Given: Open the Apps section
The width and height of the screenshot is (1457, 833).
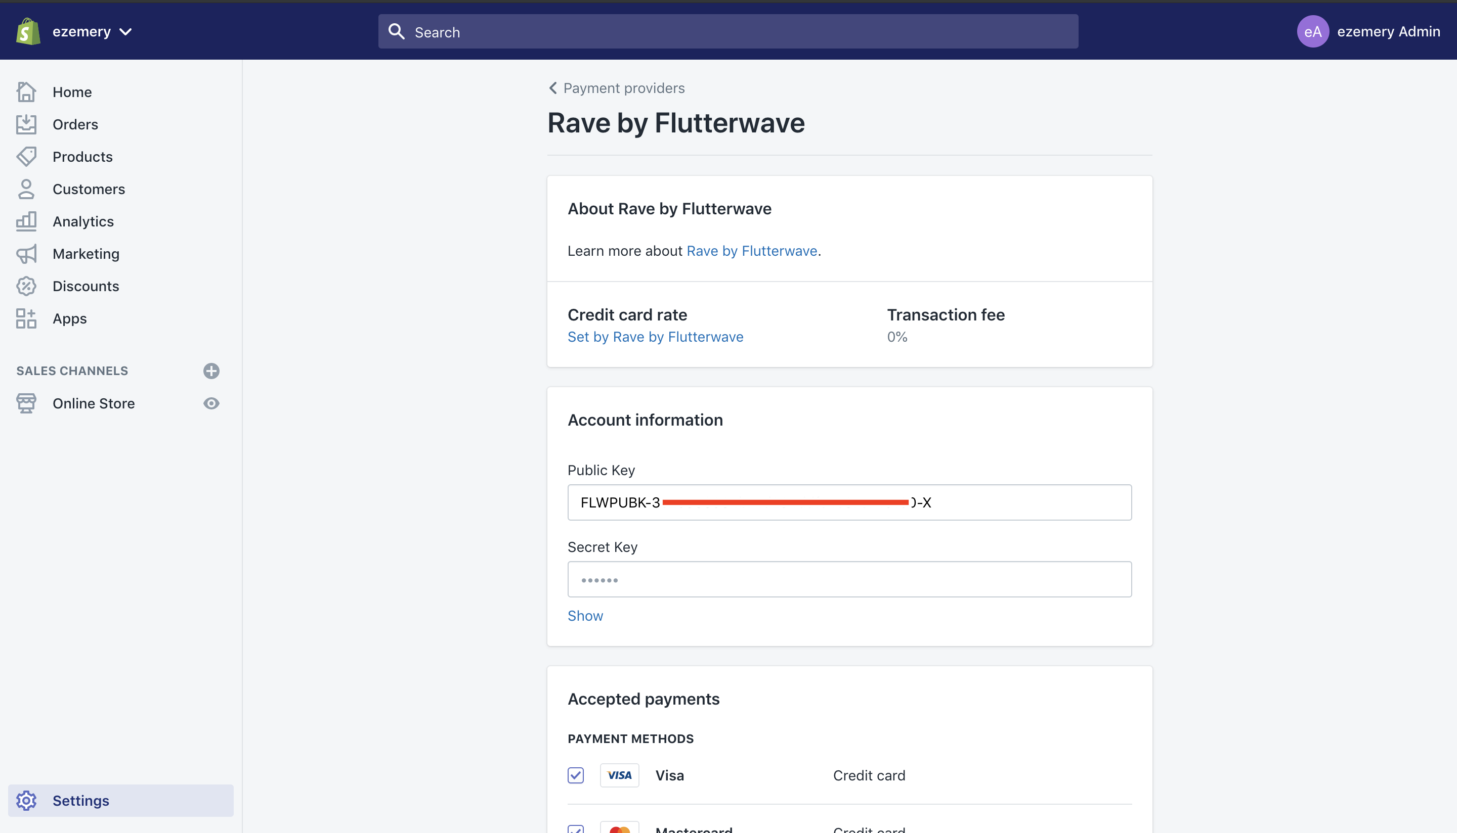Looking at the screenshot, I should point(70,318).
